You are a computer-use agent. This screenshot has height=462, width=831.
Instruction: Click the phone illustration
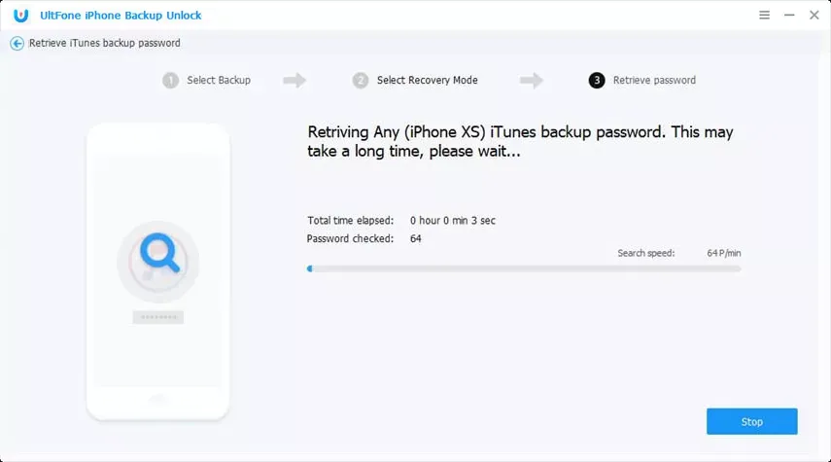(157, 271)
